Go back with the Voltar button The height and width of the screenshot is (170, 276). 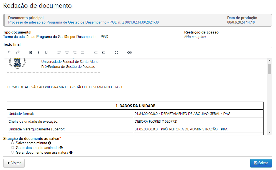coord(14,163)
